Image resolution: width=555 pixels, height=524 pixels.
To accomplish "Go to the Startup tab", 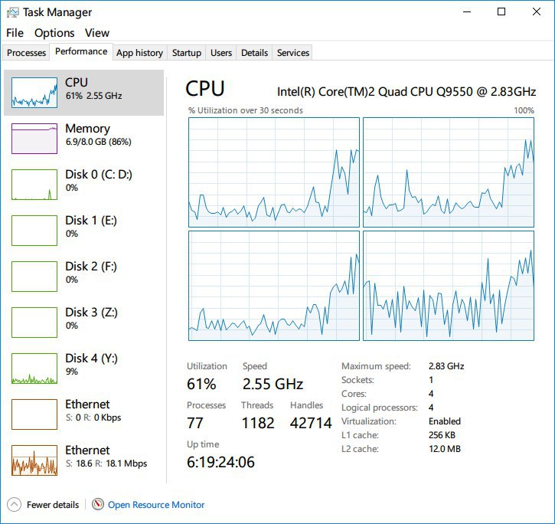I will 187,53.
